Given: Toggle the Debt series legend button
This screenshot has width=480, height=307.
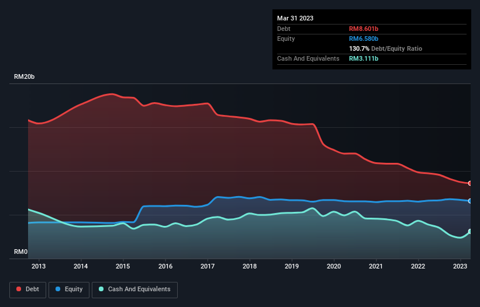Looking at the screenshot, I should [x=27, y=289].
